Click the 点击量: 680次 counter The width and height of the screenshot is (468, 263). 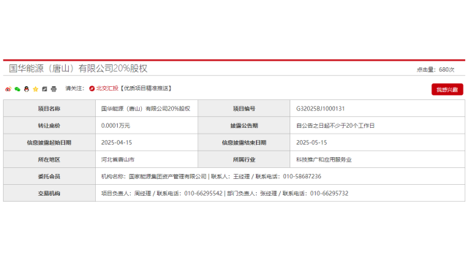pyautogui.click(x=436, y=69)
